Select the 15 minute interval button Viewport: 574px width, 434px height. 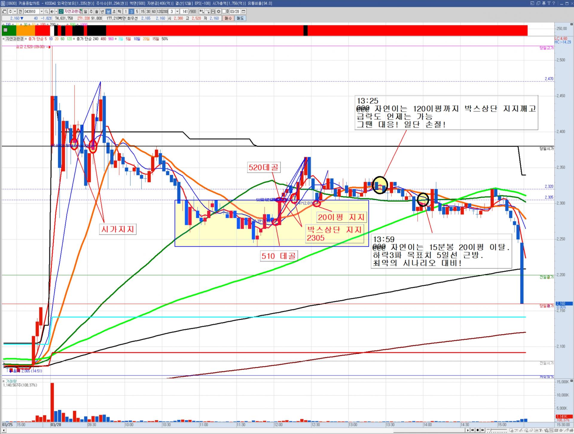pyautogui.click(x=143, y=12)
